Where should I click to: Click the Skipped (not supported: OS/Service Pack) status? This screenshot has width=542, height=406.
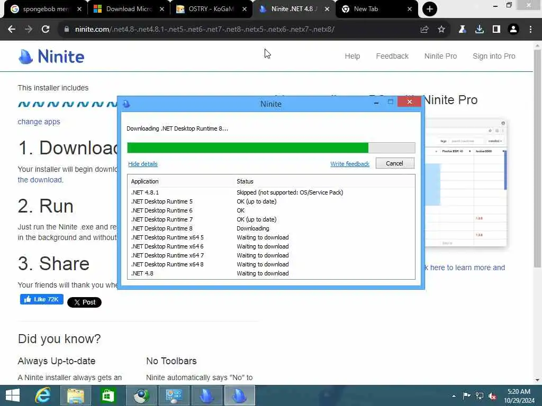(x=290, y=192)
